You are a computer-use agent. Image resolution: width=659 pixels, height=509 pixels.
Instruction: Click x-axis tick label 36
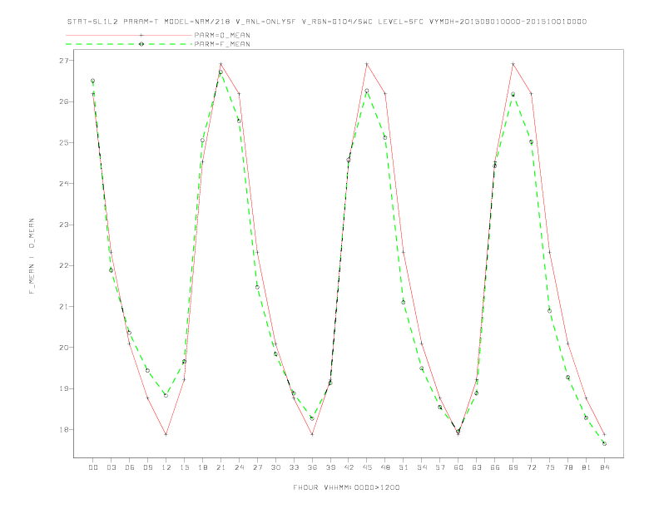click(312, 467)
